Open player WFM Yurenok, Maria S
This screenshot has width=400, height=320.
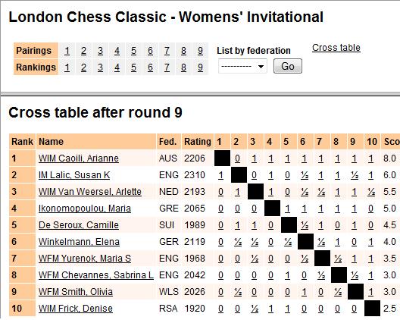point(85,259)
